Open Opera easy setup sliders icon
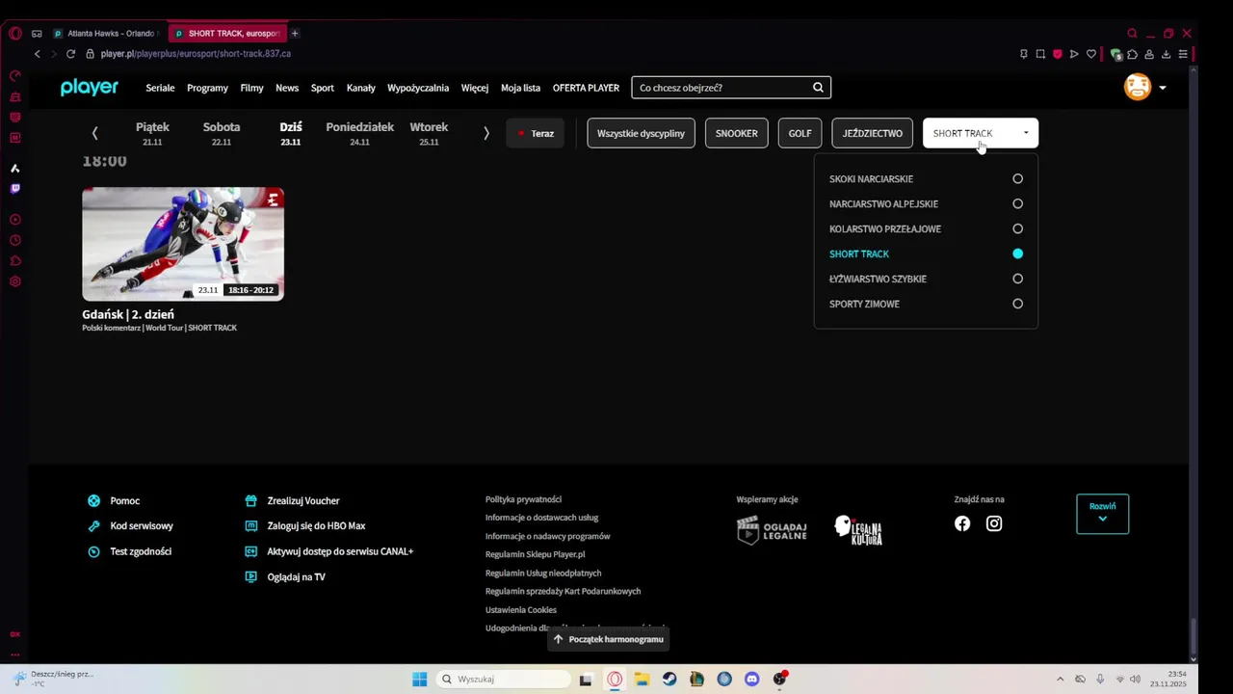 point(1183,54)
